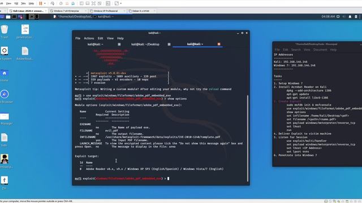Click the VMware stretch guest icon

117,3
